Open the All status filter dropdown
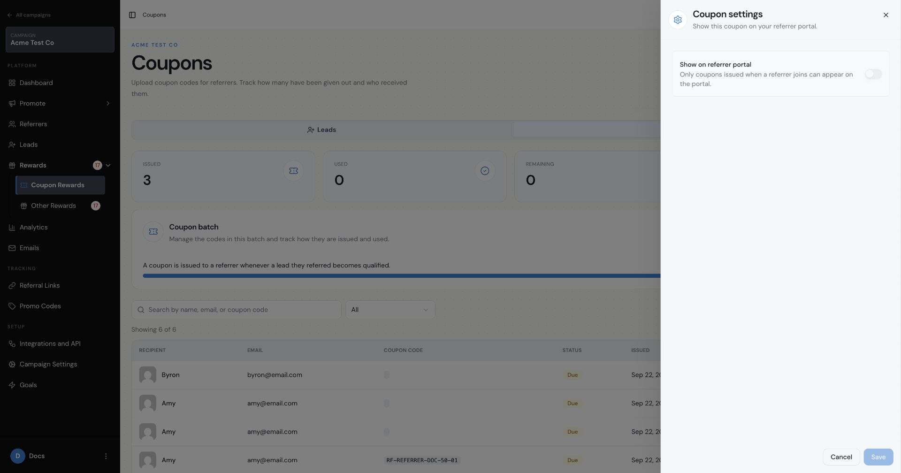This screenshot has width=901, height=473. tap(390, 310)
